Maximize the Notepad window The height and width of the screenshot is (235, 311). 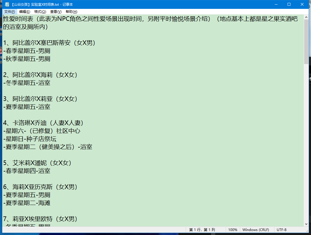(289, 4)
